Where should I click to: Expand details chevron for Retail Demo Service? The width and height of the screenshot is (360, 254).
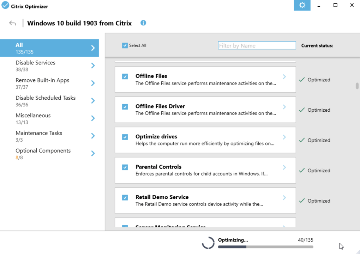(x=284, y=198)
